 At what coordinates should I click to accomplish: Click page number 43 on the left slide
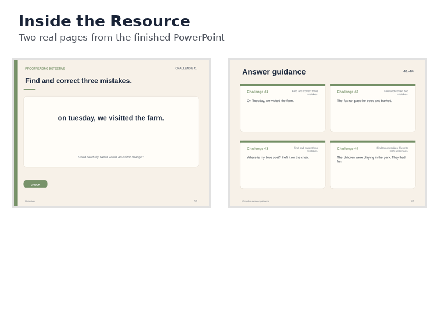(x=195, y=201)
